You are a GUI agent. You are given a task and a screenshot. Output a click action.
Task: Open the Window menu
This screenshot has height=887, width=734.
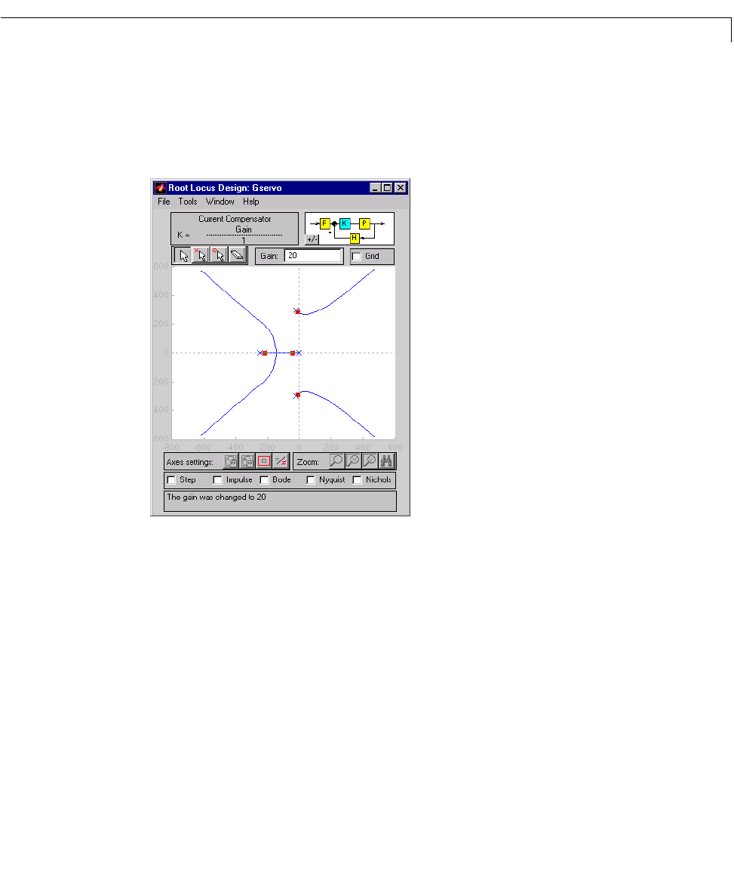tap(220, 202)
